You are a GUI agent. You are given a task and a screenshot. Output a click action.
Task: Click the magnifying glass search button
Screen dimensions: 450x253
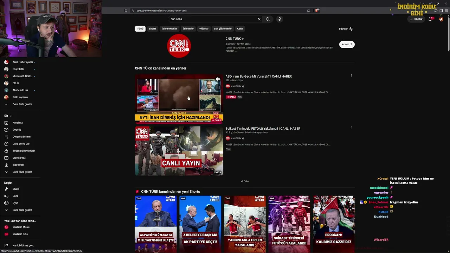(x=268, y=19)
